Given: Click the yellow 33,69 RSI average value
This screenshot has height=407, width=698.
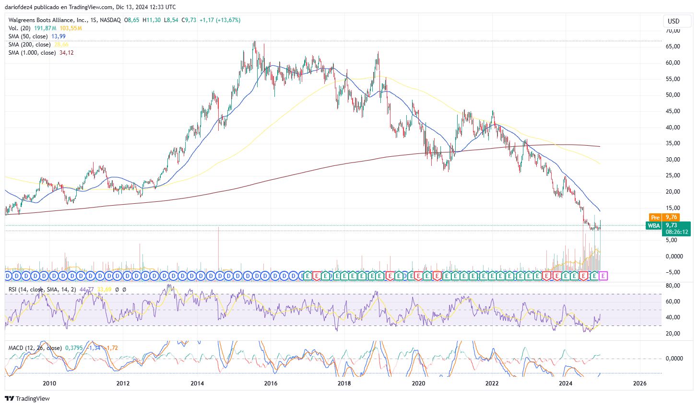Looking at the screenshot, I should click(x=104, y=290).
